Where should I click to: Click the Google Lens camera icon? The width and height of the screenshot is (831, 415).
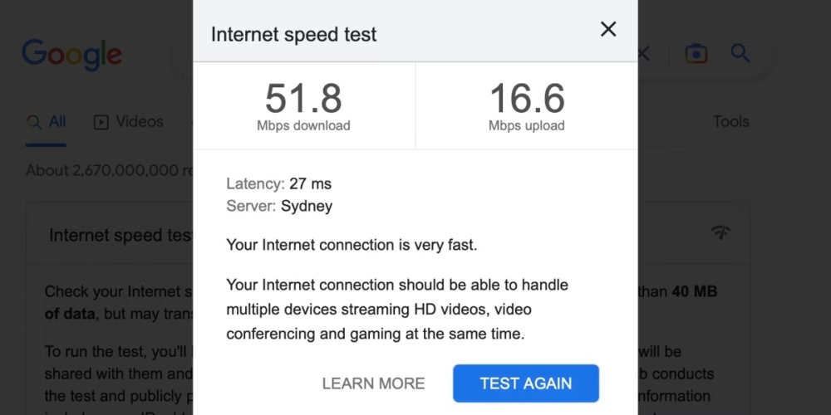tap(696, 55)
